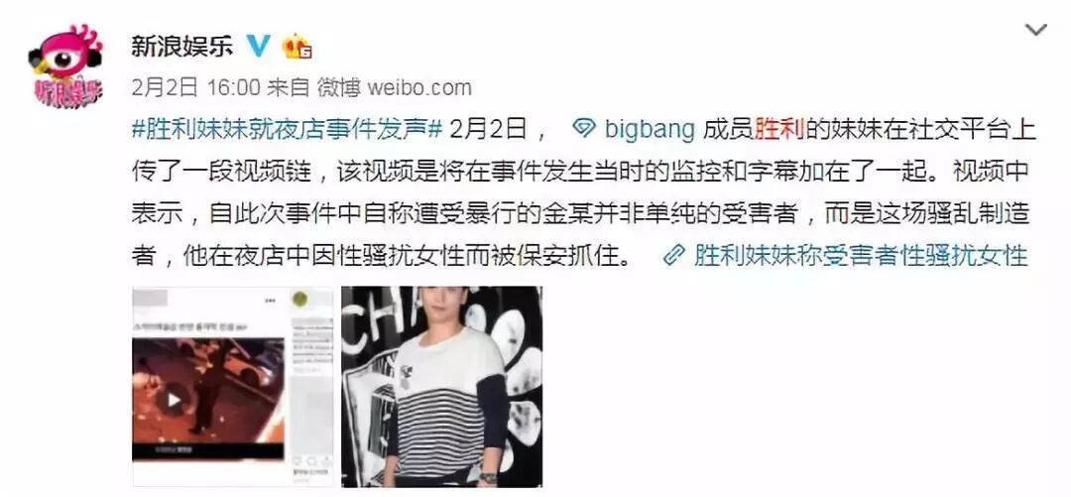Click the small round avatar in the video thumbnail
The height and width of the screenshot is (497, 1071).
pyautogui.click(x=299, y=299)
